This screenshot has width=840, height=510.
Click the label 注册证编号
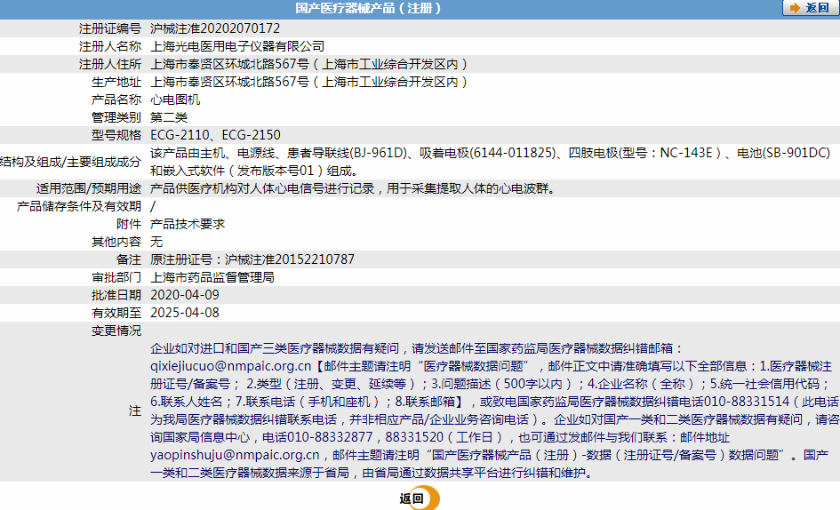[110, 28]
